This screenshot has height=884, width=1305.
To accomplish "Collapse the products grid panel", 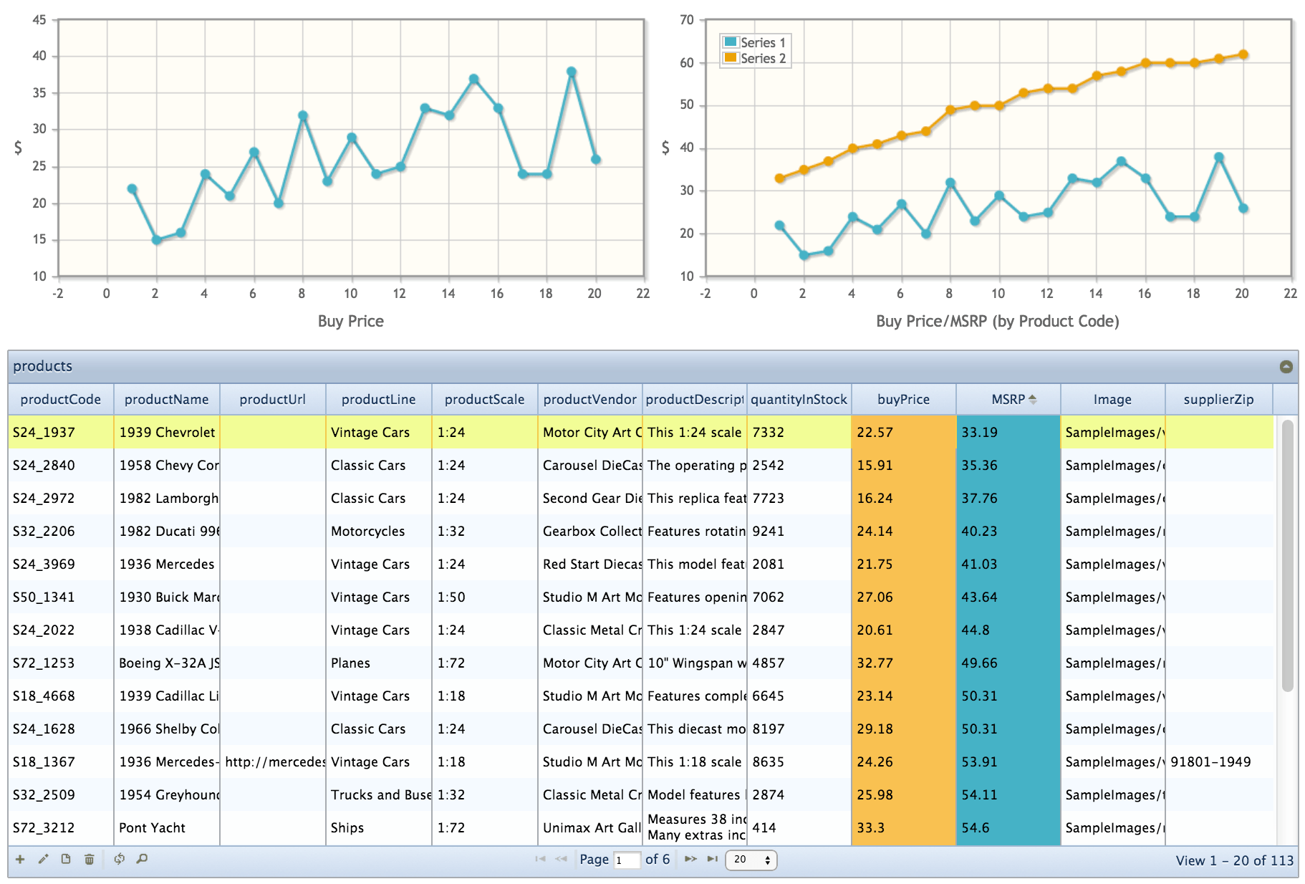I will pyautogui.click(x=1286, y=367).
